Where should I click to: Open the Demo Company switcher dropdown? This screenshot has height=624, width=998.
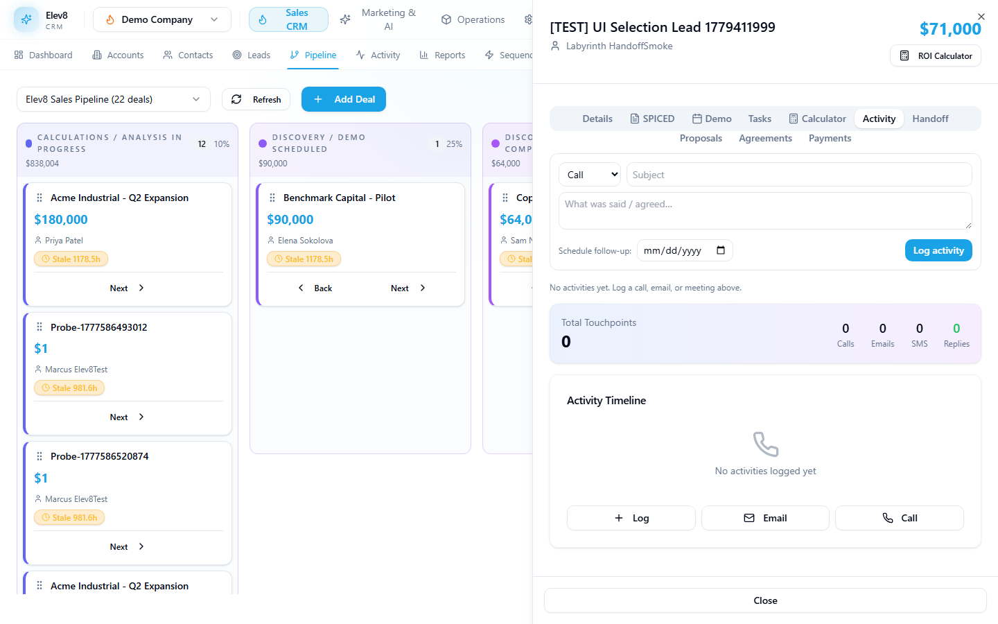coord(162,19)
